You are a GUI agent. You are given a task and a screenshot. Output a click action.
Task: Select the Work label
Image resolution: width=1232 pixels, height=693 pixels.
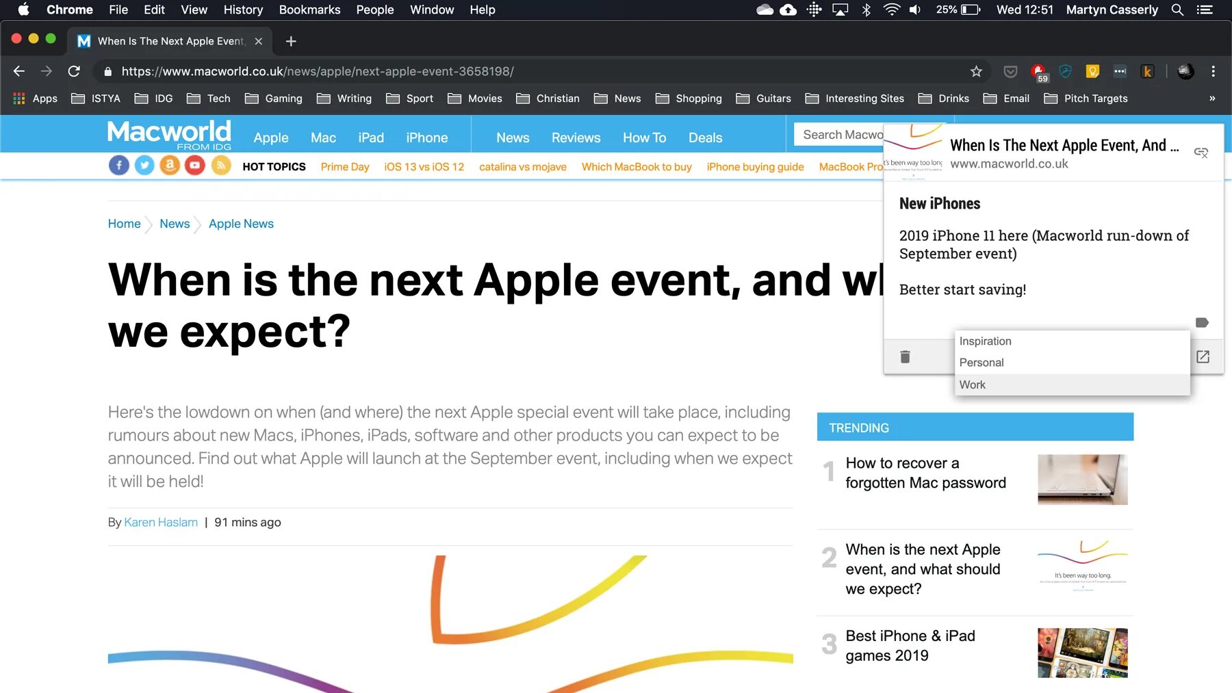(1072, 384)
